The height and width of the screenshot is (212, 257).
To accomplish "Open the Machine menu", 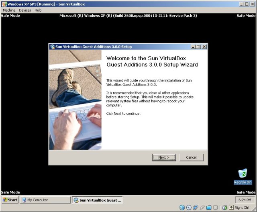I will (9, 10).
